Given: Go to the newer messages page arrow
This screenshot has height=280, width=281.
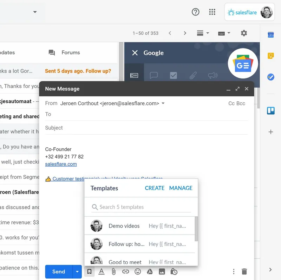Looking at the screenshot, I should click(x=170, y=33).
